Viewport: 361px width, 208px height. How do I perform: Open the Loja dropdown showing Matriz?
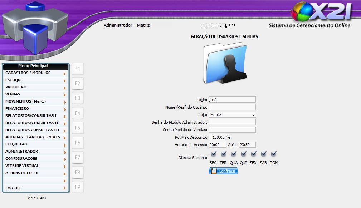(232, 115)
